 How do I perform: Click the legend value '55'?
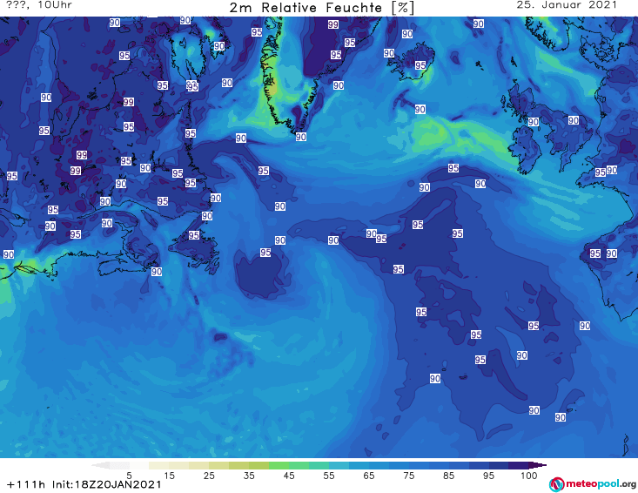(x=329, y=476)
